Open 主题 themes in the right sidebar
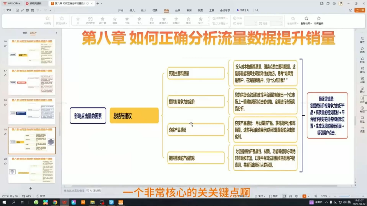Viewport: 367px width, 206px height. pos(362,80)
